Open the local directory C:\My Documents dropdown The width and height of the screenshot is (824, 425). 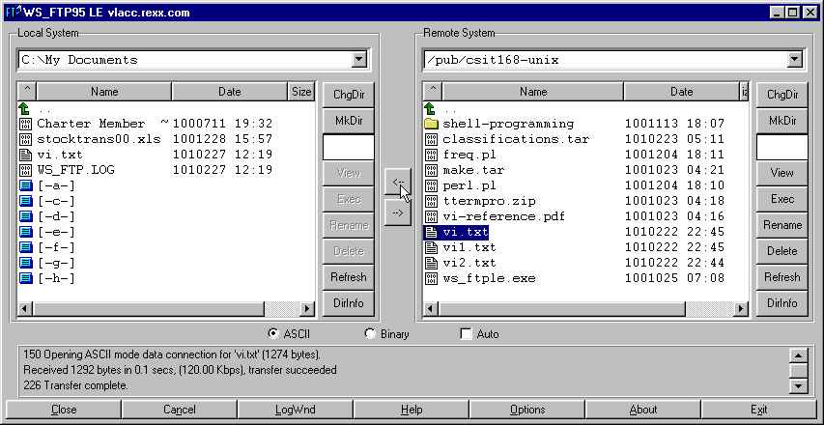click(x=359, y=59)
